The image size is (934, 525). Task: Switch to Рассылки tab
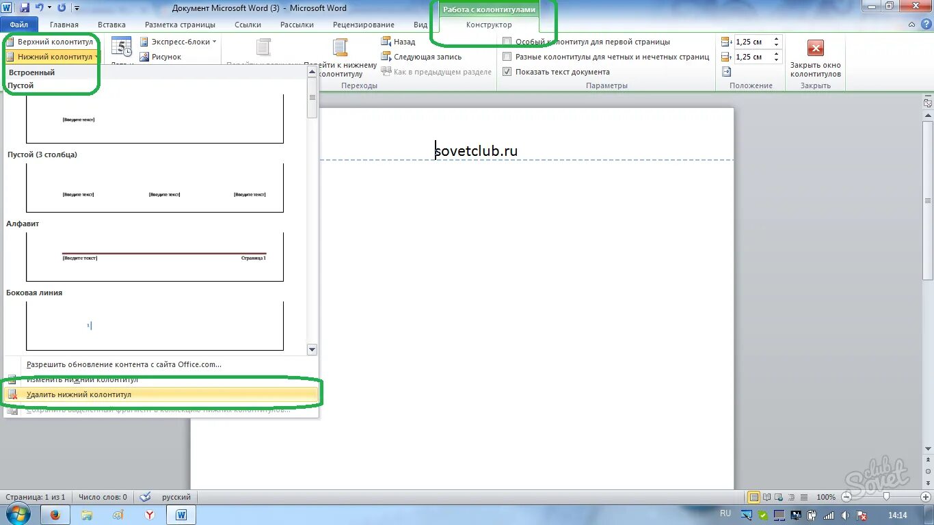tap(297, 25)
